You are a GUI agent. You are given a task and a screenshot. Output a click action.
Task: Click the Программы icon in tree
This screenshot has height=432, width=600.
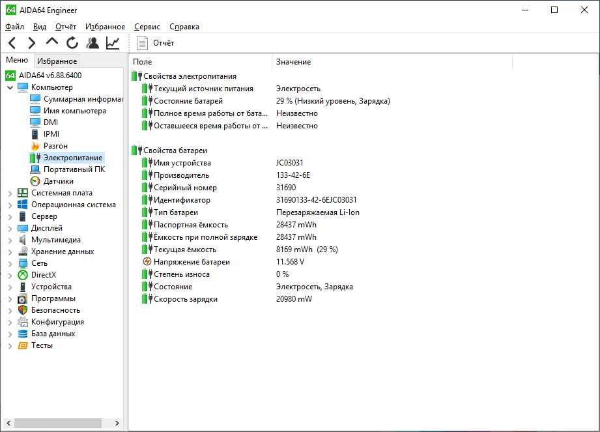point(23,298)
